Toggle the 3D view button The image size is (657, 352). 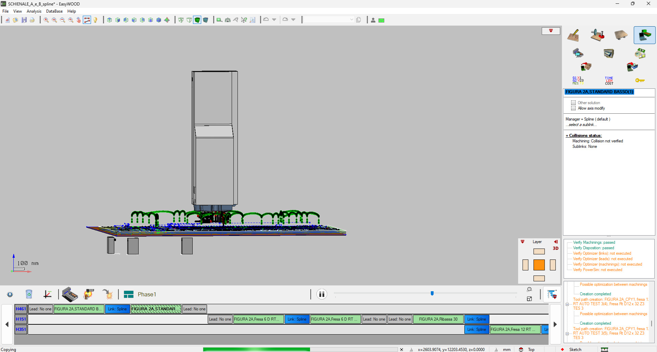pyautogui.click(x=556, y=249)
